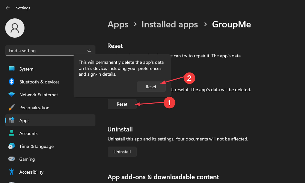305x183 pixels.
Task: Open System settings category
Action: tap(50, 69)
